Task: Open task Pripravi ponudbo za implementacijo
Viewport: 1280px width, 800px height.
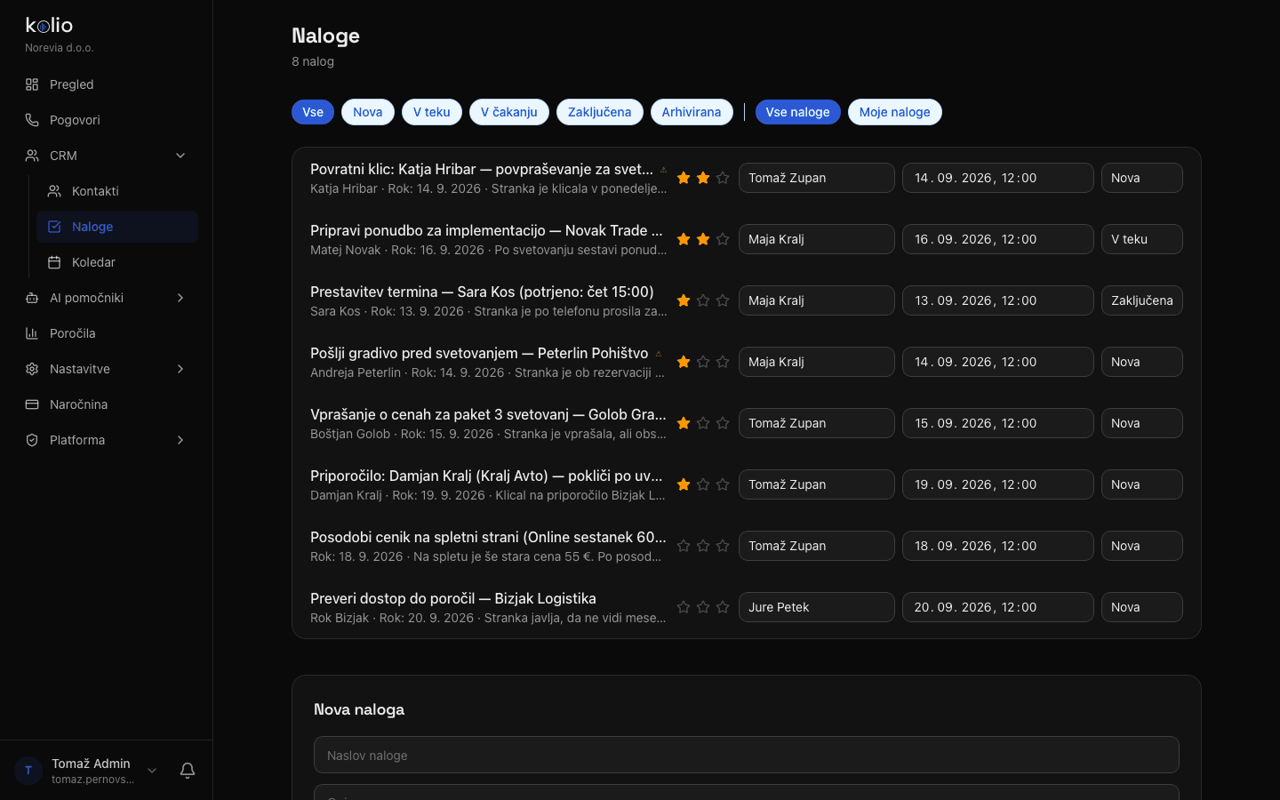Action: point(486,230)
